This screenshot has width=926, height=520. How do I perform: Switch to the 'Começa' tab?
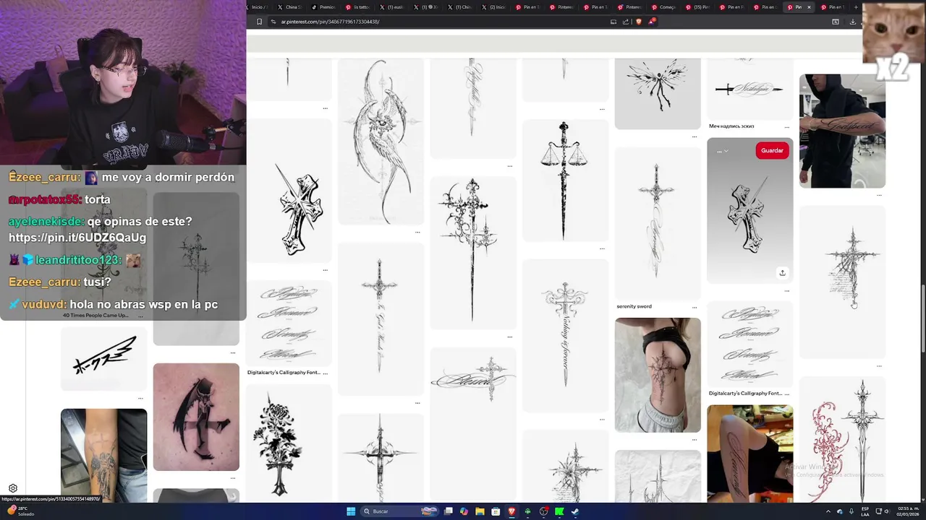click(x=663, y=7)
